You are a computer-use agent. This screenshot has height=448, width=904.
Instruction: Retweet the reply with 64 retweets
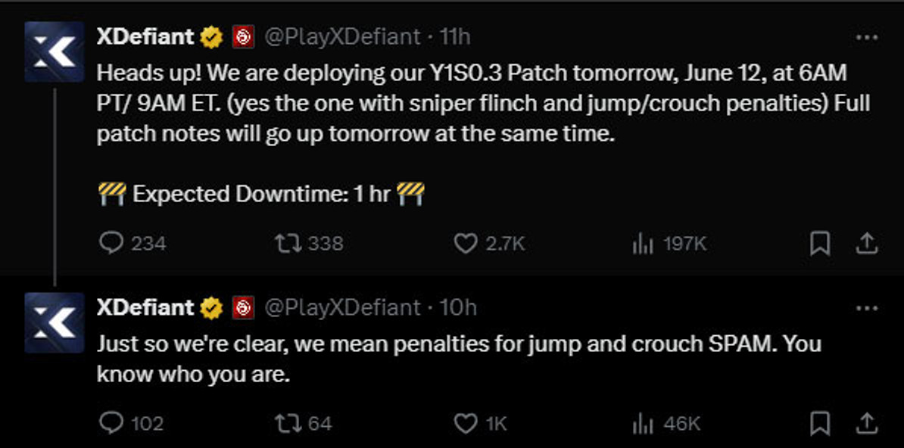[x=304, y=424]
